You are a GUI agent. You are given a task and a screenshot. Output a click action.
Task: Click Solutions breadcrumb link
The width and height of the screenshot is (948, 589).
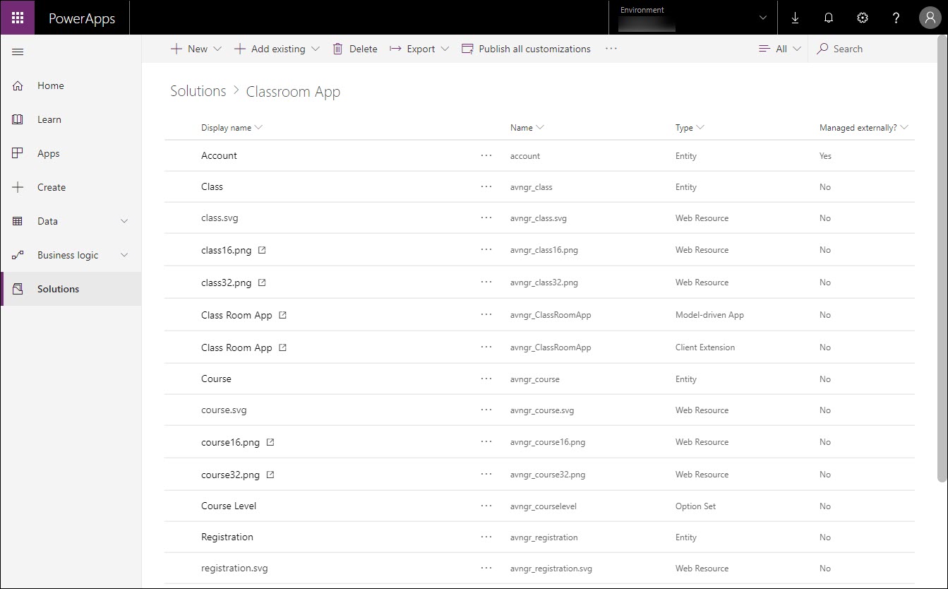pyautogui.click(x=198, y=91)
